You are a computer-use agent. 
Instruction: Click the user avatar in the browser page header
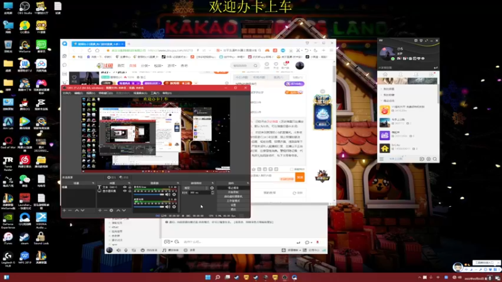300,66
